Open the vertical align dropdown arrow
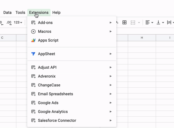 pos(163,23)
